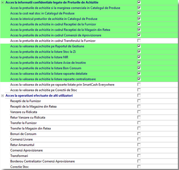Check Transfer la Magazin din Retea checkbox
The width and height of the screenshot is (179, 170).
tap(139, 128)
